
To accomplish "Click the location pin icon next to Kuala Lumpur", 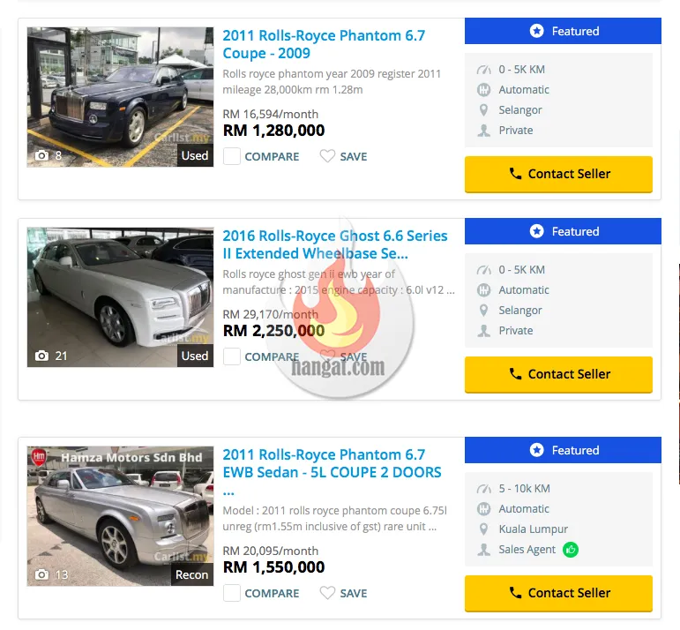I will pos(483,529).
